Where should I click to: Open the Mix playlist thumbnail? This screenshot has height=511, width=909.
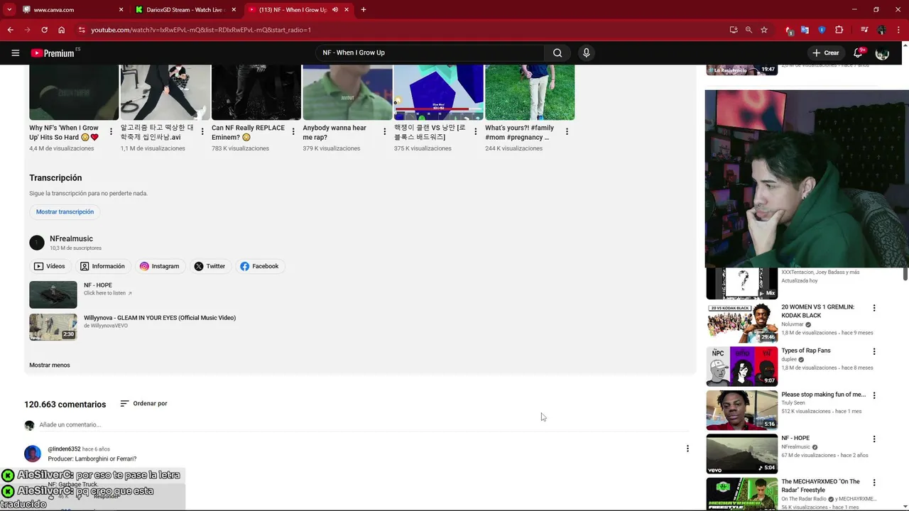pyautogui.click(x=741, y=283)
